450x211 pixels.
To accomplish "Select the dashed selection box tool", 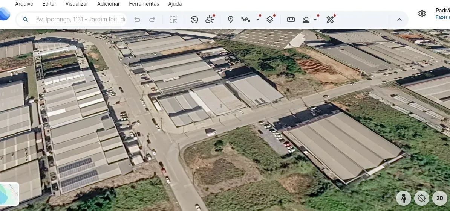I will (173, 20).
